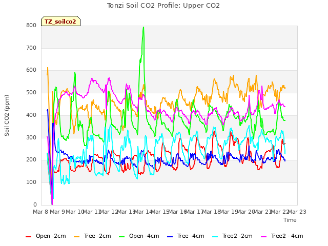This screenshot has width=328, height=246.
Task: Click the Time axis label
Action: (290, 220)
